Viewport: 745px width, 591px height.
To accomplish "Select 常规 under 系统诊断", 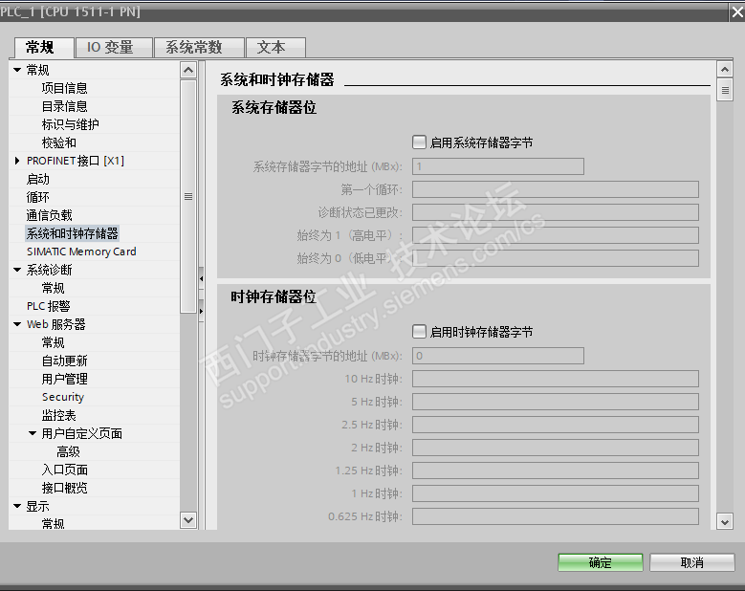I will click(x=54, y=288).
